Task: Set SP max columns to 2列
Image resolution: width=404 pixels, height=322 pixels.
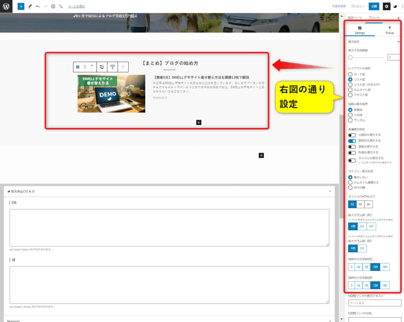Action: pyautogui.click(x=362, y=248)
